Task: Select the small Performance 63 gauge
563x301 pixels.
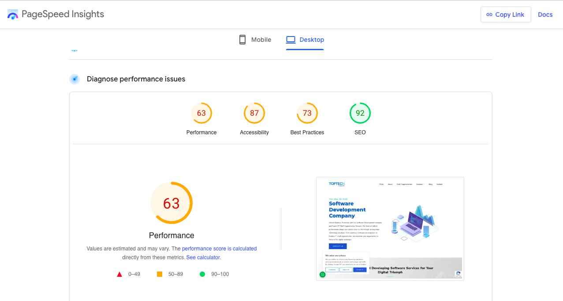Action: tap(201, 113)
